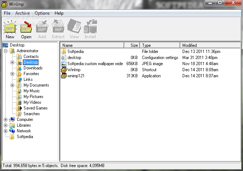Screen dimensions: 243x171
Task: Select the root Desktop item in tree
Action: click(17, 45)
